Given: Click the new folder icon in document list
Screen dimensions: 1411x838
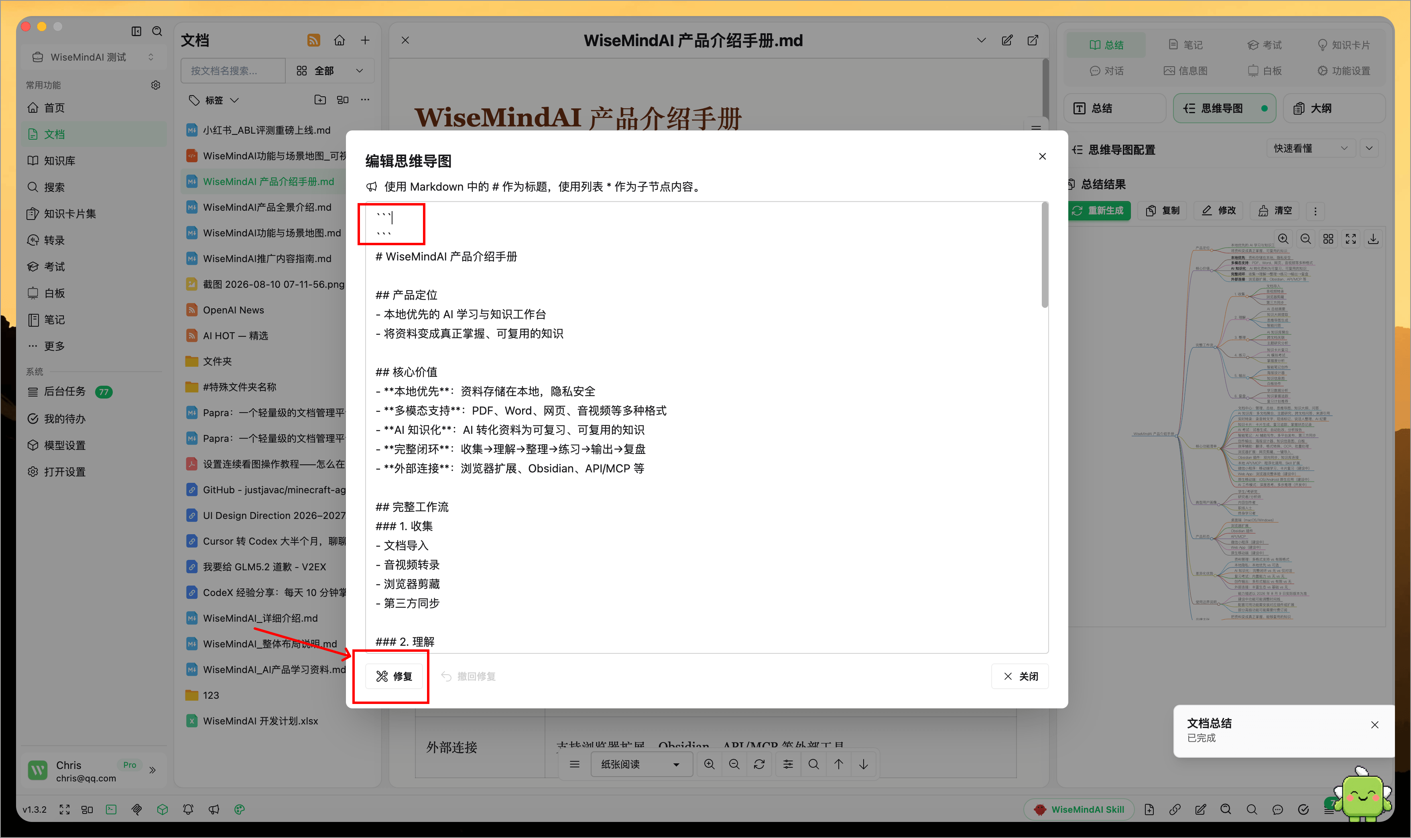Looking at the screenshot, I should pos(320,100).
